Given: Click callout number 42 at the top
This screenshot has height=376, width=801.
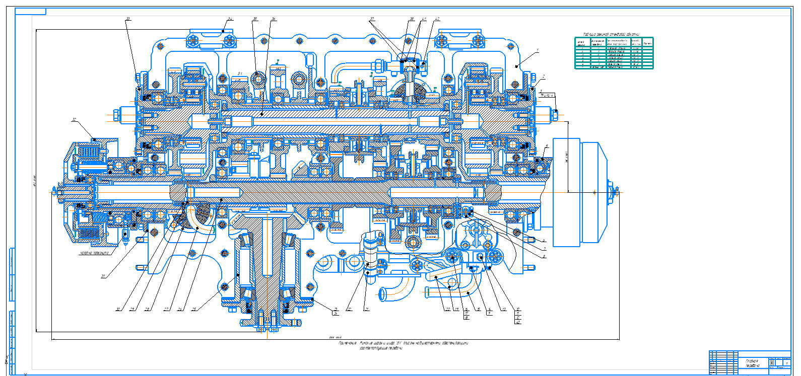Looking at the screenshot, I should coord(437,19).
